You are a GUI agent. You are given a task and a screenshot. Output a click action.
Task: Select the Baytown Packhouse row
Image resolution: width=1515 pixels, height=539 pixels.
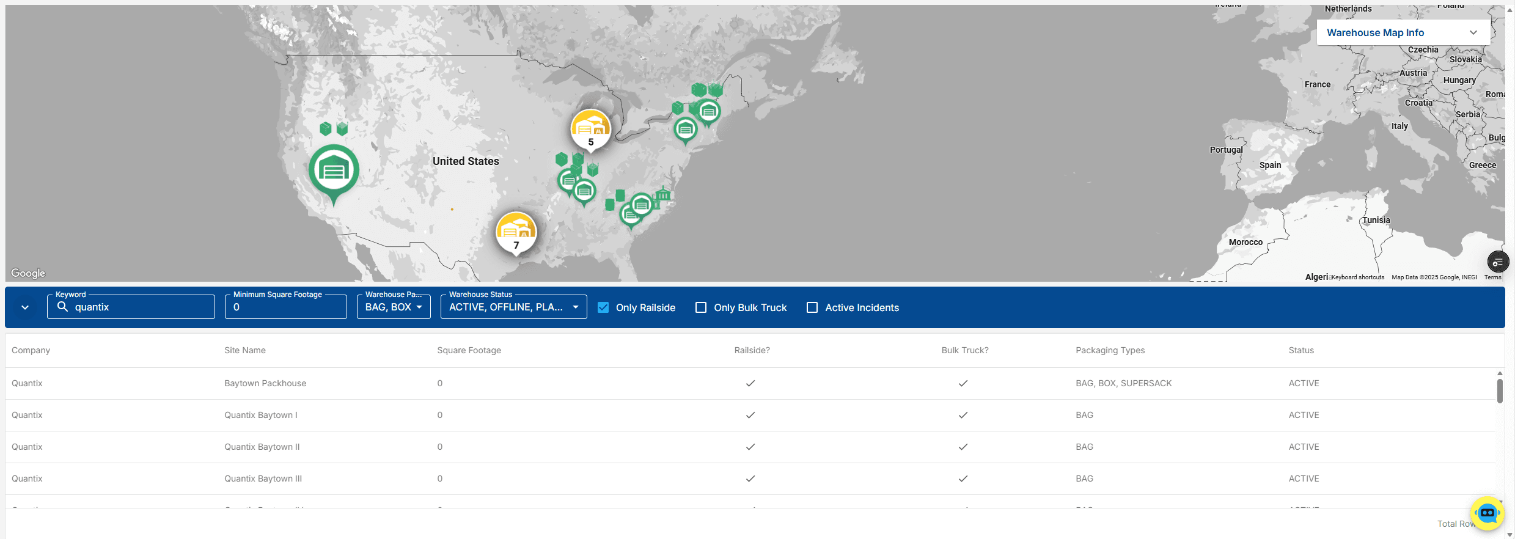[750, 383]
